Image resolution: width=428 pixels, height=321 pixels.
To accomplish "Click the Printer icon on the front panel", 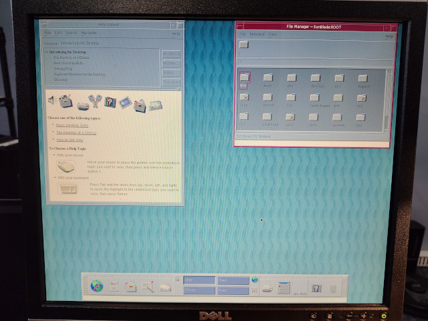I will (267, 287).
